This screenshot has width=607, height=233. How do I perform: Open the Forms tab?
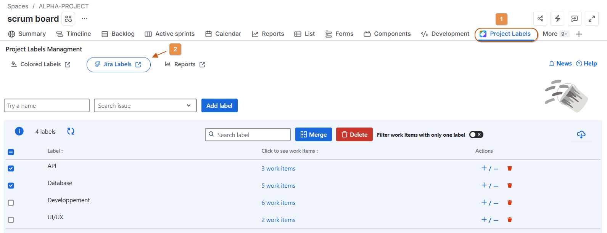pos(339,34)
